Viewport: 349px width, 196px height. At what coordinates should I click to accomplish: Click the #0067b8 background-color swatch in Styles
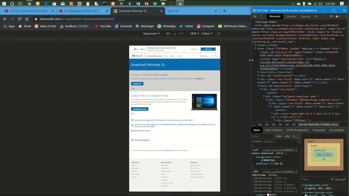(x=262, y=160)
